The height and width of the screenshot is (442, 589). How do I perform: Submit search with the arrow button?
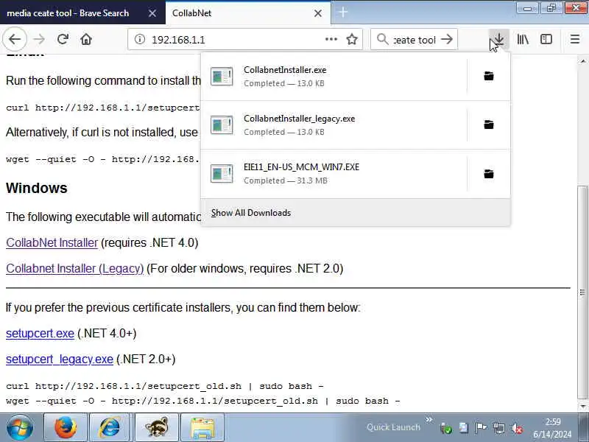[447, 39]
